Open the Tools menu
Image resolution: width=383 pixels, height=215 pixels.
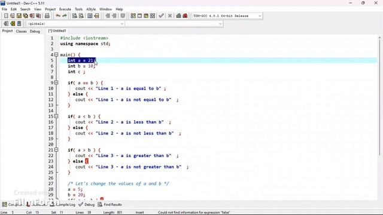pyautogui.click(x=78, y=10)
